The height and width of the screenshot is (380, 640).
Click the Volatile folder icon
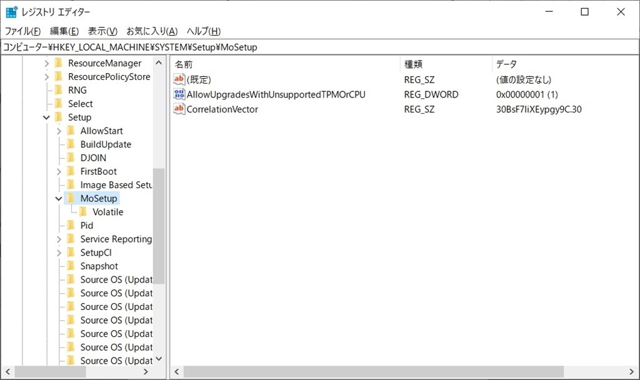point(83,211)
